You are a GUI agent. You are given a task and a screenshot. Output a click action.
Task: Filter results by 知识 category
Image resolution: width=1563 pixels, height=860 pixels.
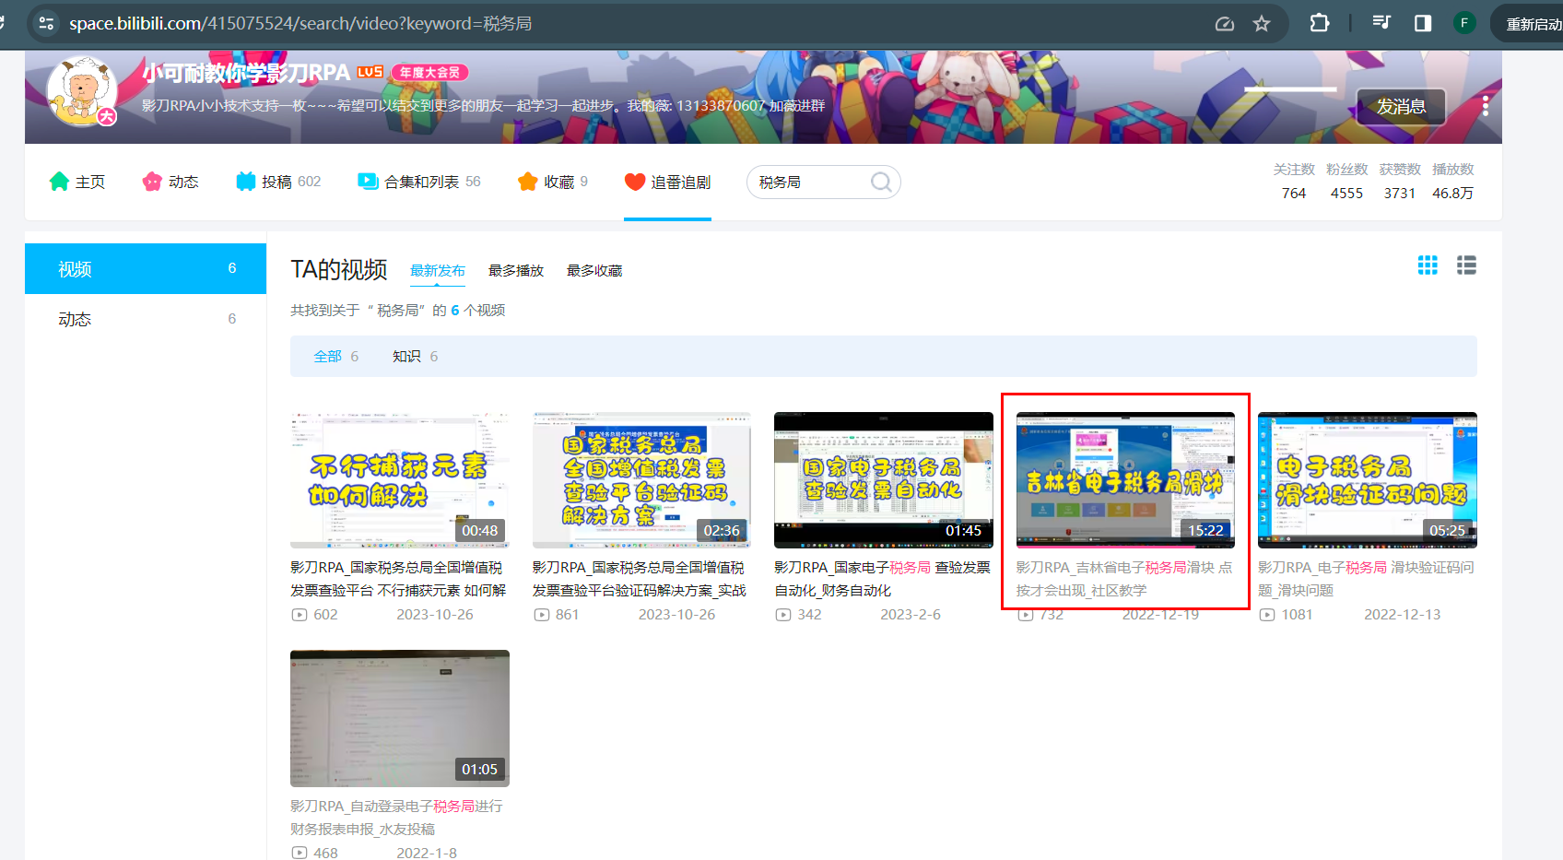pos(406,357)
